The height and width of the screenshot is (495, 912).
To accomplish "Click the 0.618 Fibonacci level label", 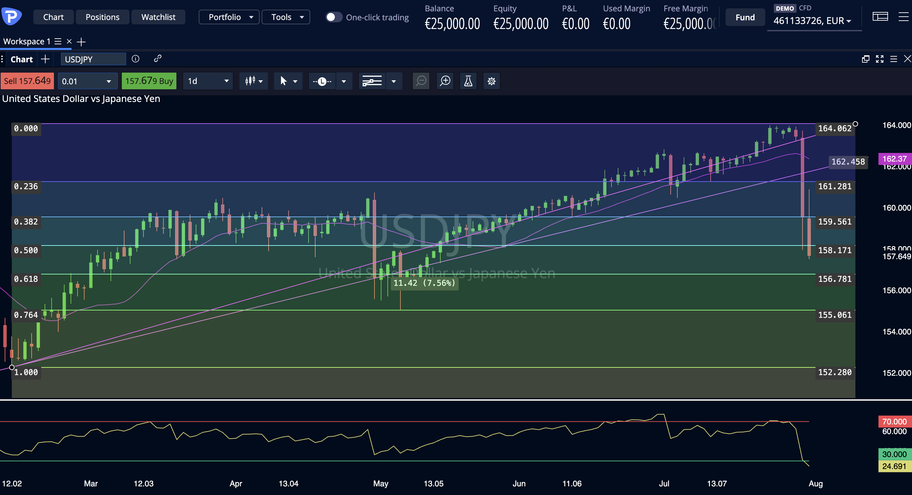I will point(26,279).
